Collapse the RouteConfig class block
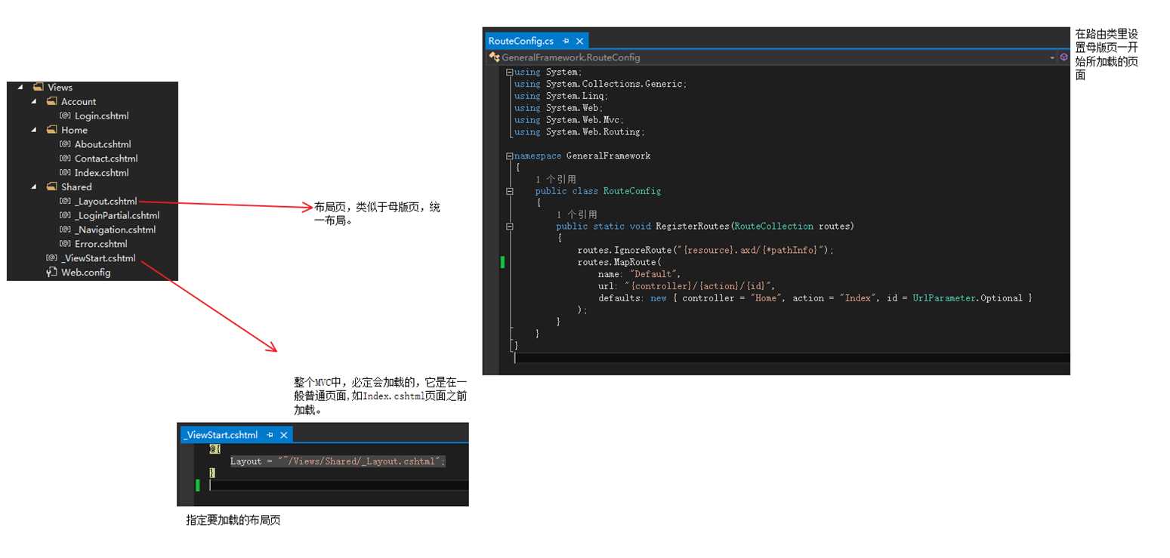The image size is (1170, 558). tap(510, 192)
